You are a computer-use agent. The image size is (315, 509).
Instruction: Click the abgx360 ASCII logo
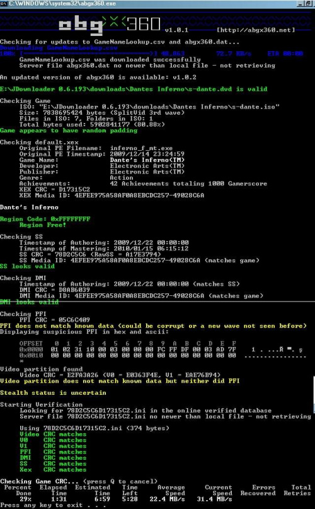point(110,25)
